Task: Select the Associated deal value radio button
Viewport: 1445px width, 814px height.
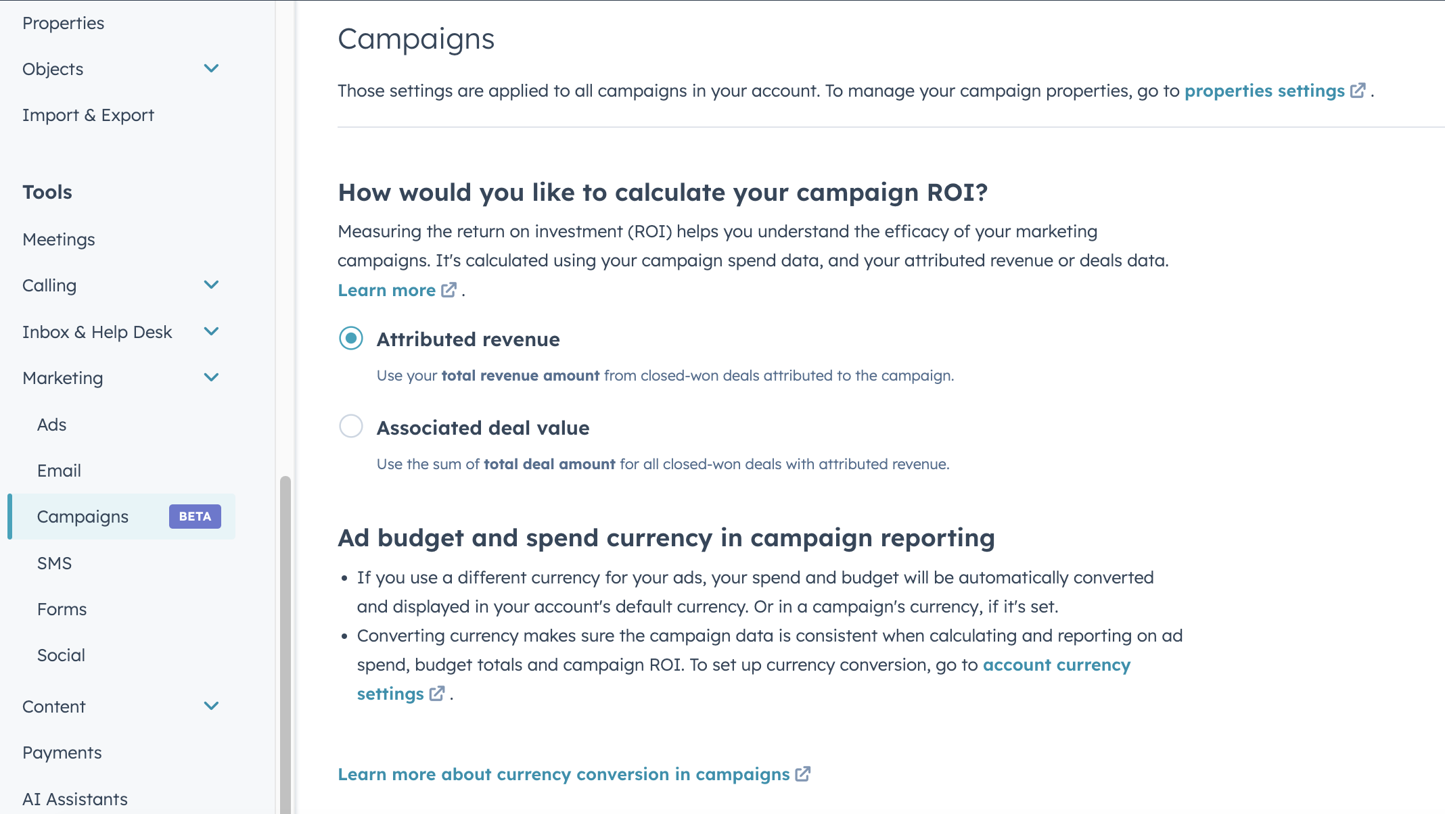Action: 351,427
